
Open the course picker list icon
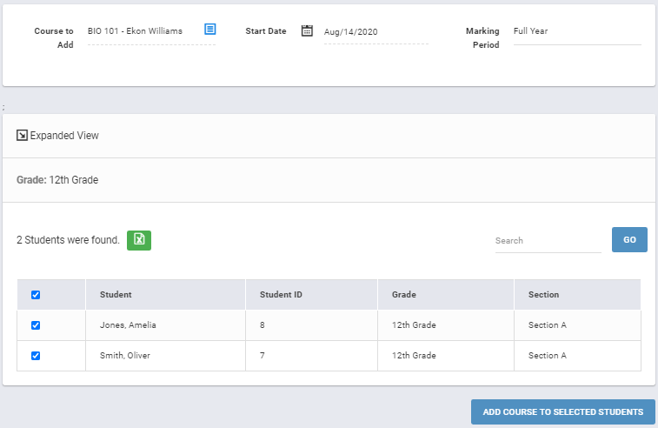(209, 29)
